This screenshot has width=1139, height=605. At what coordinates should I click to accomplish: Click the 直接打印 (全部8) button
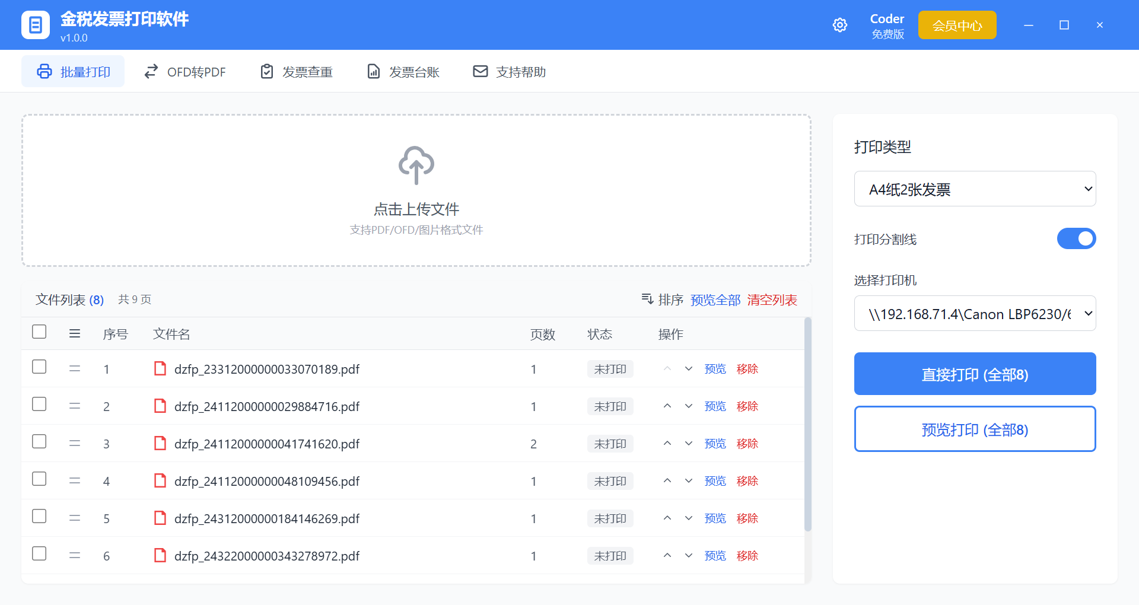point(974,374)
